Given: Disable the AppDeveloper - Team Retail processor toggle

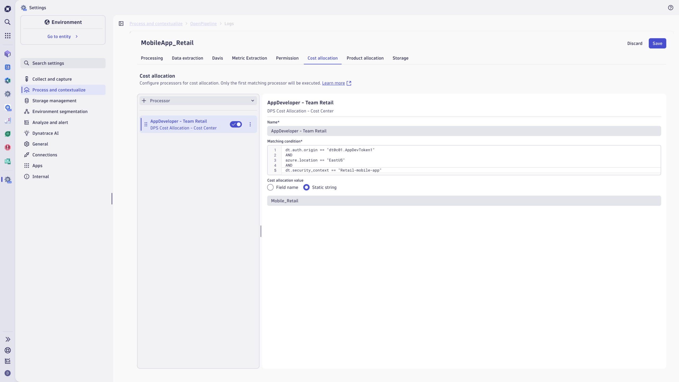Looking at the screenshot, I should (236, 124).
